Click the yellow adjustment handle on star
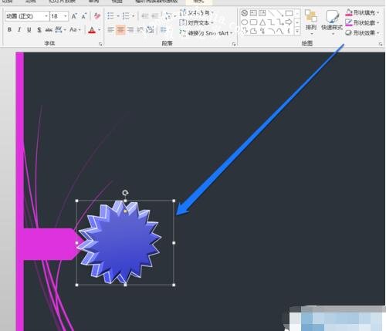 125,211
